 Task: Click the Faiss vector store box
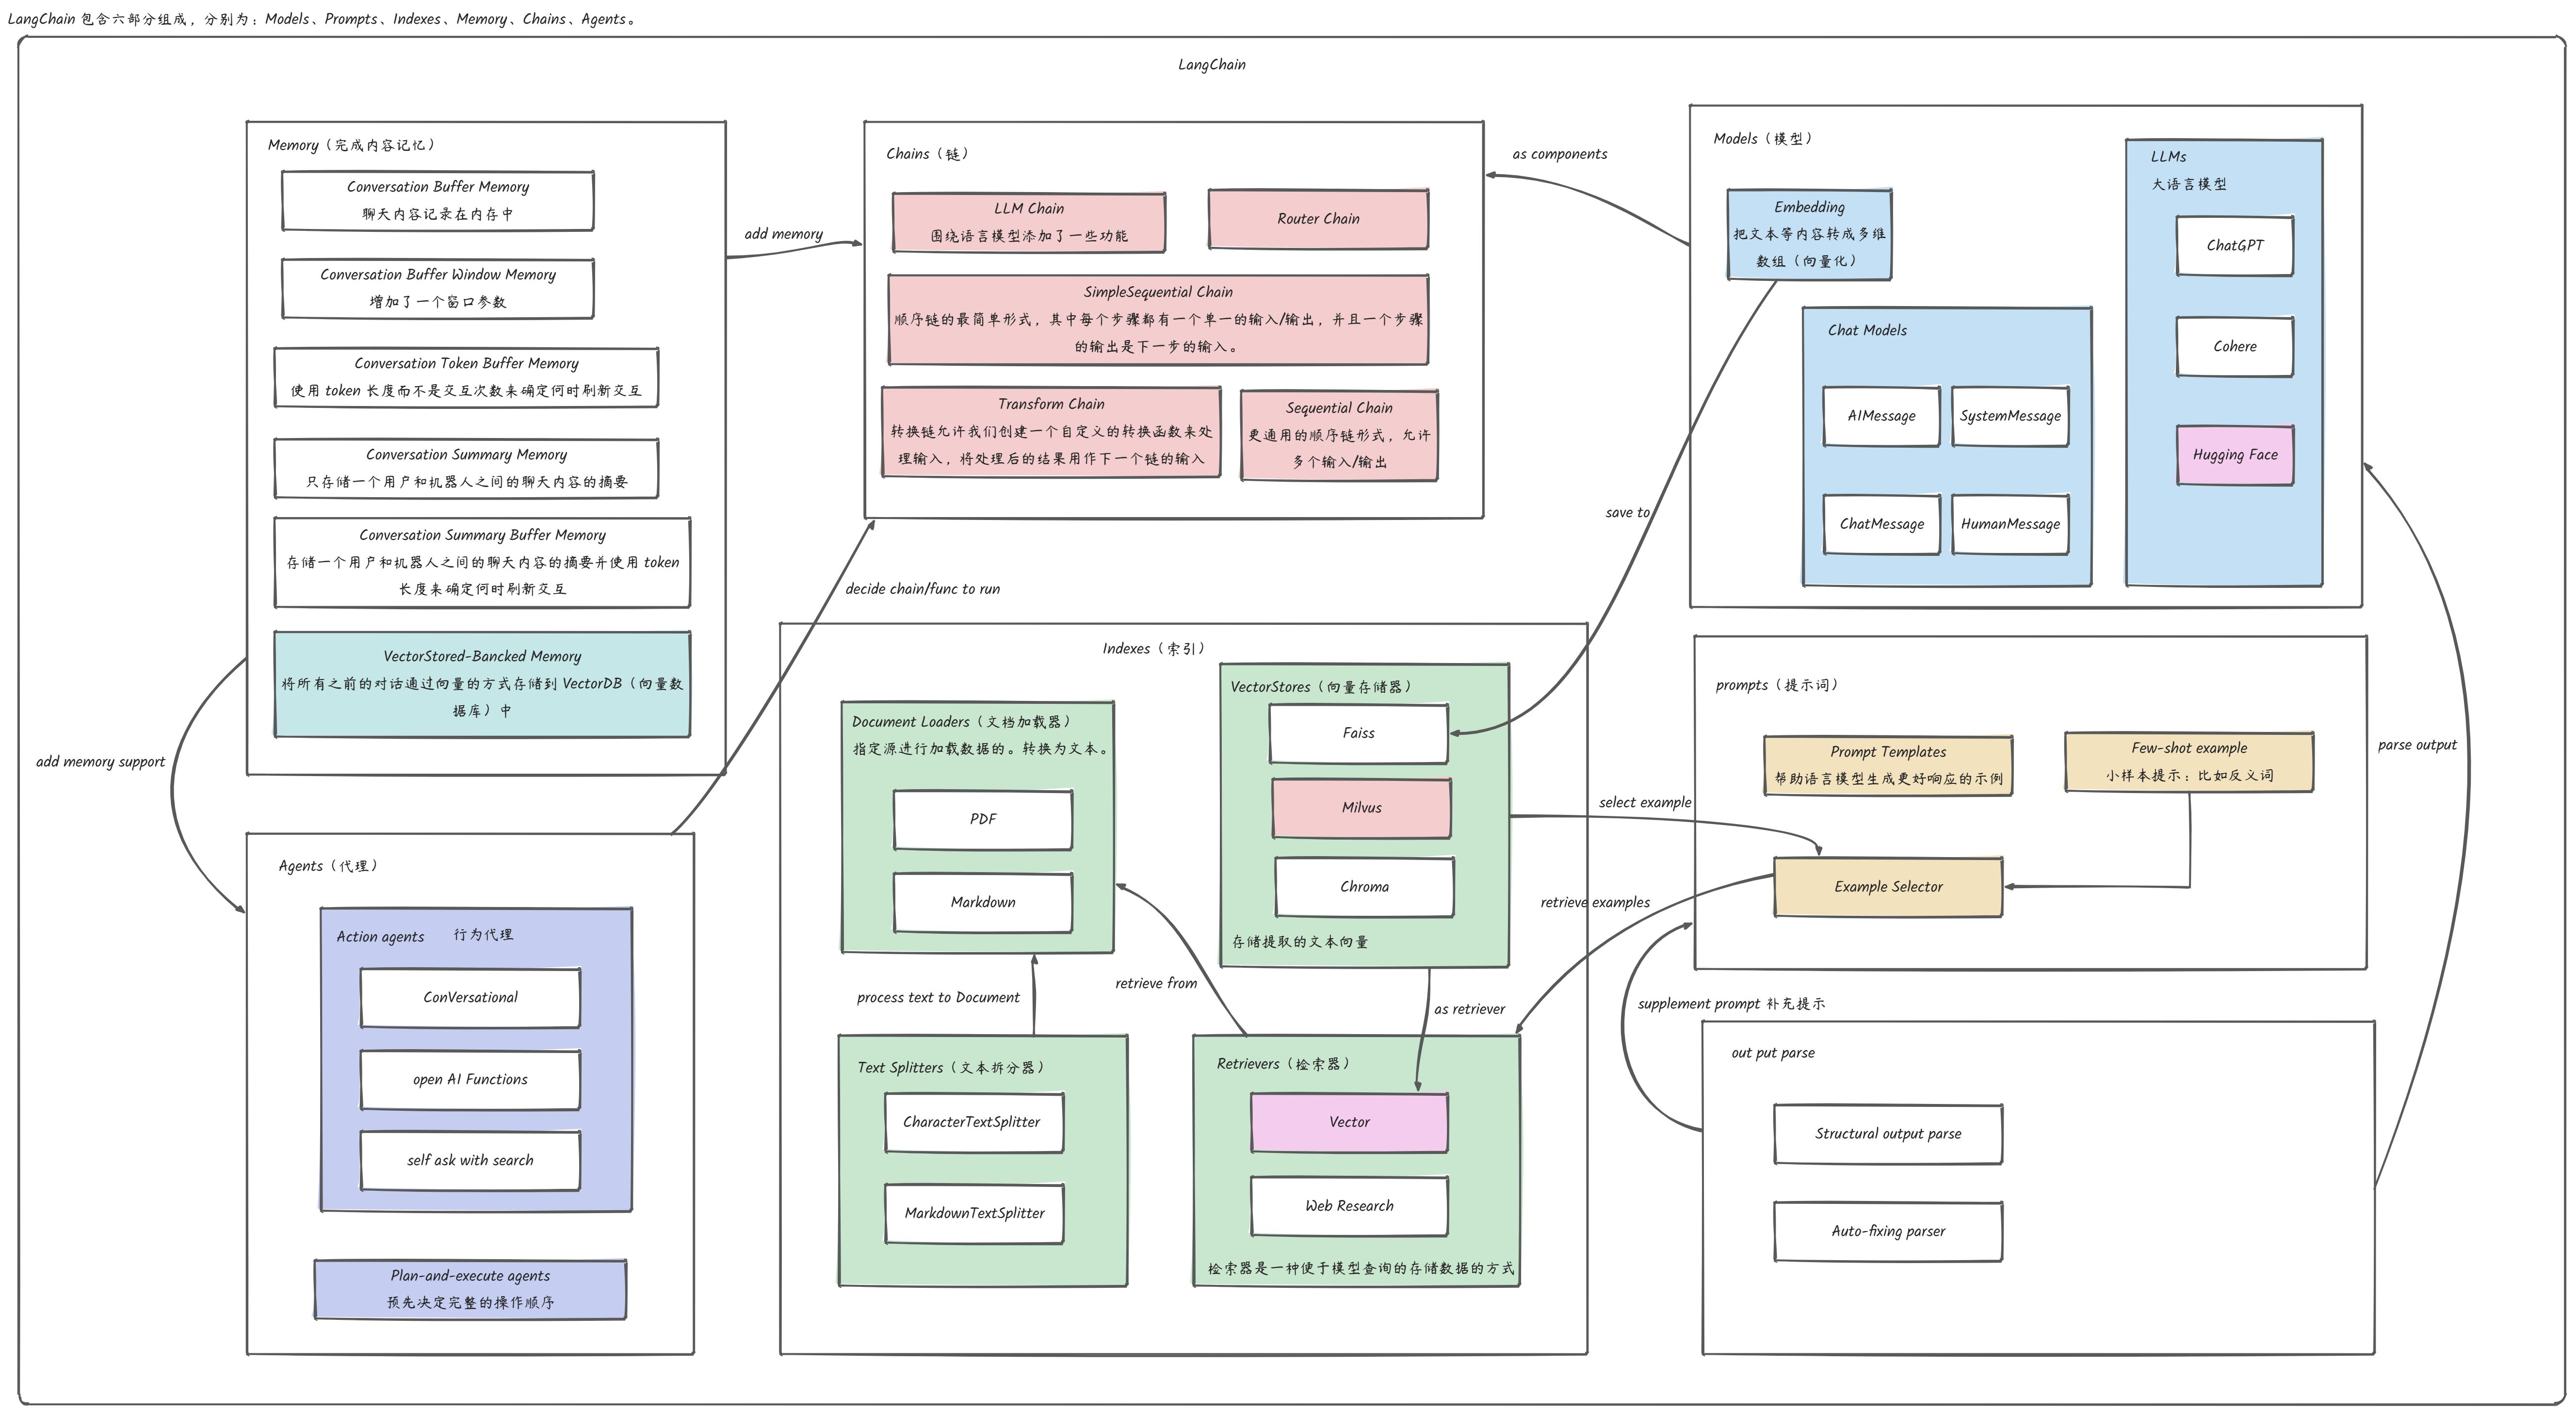point(1358,733)
